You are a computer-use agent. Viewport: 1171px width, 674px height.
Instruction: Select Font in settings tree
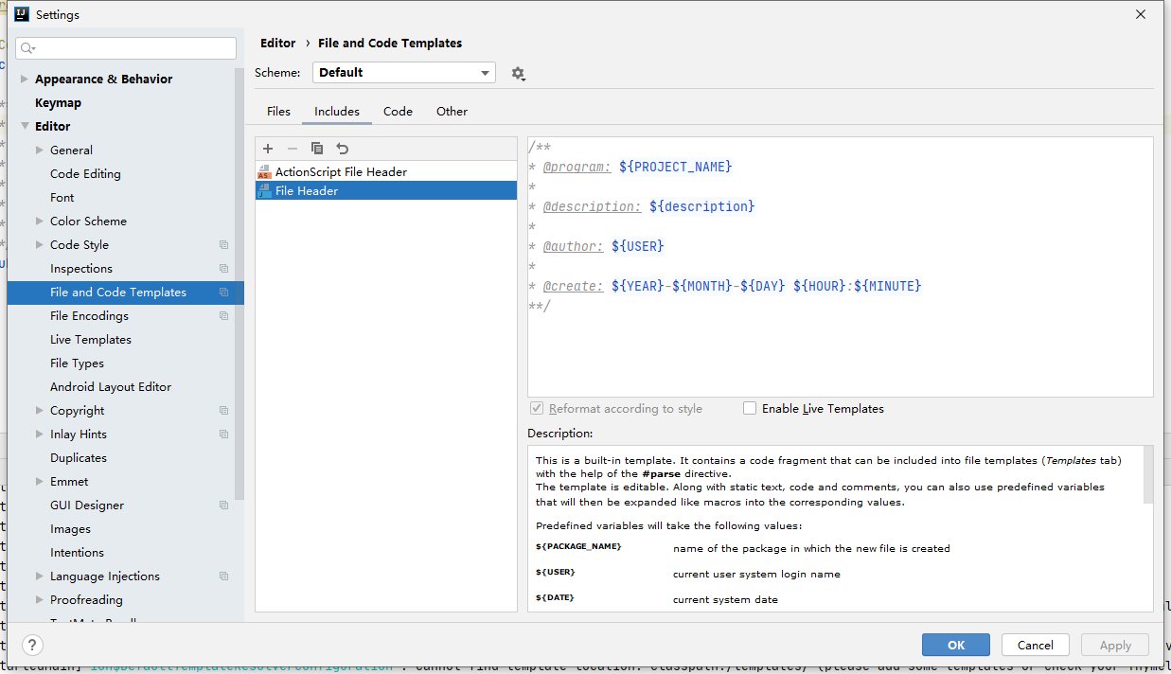click(x=62, y=198)
